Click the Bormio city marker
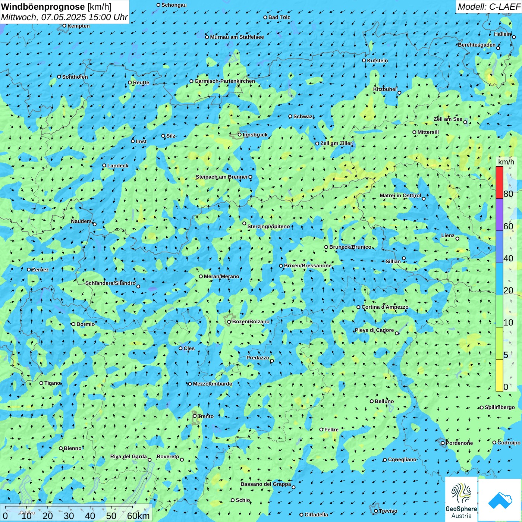This screenshot has width=522, height=522. click(73, 324)
